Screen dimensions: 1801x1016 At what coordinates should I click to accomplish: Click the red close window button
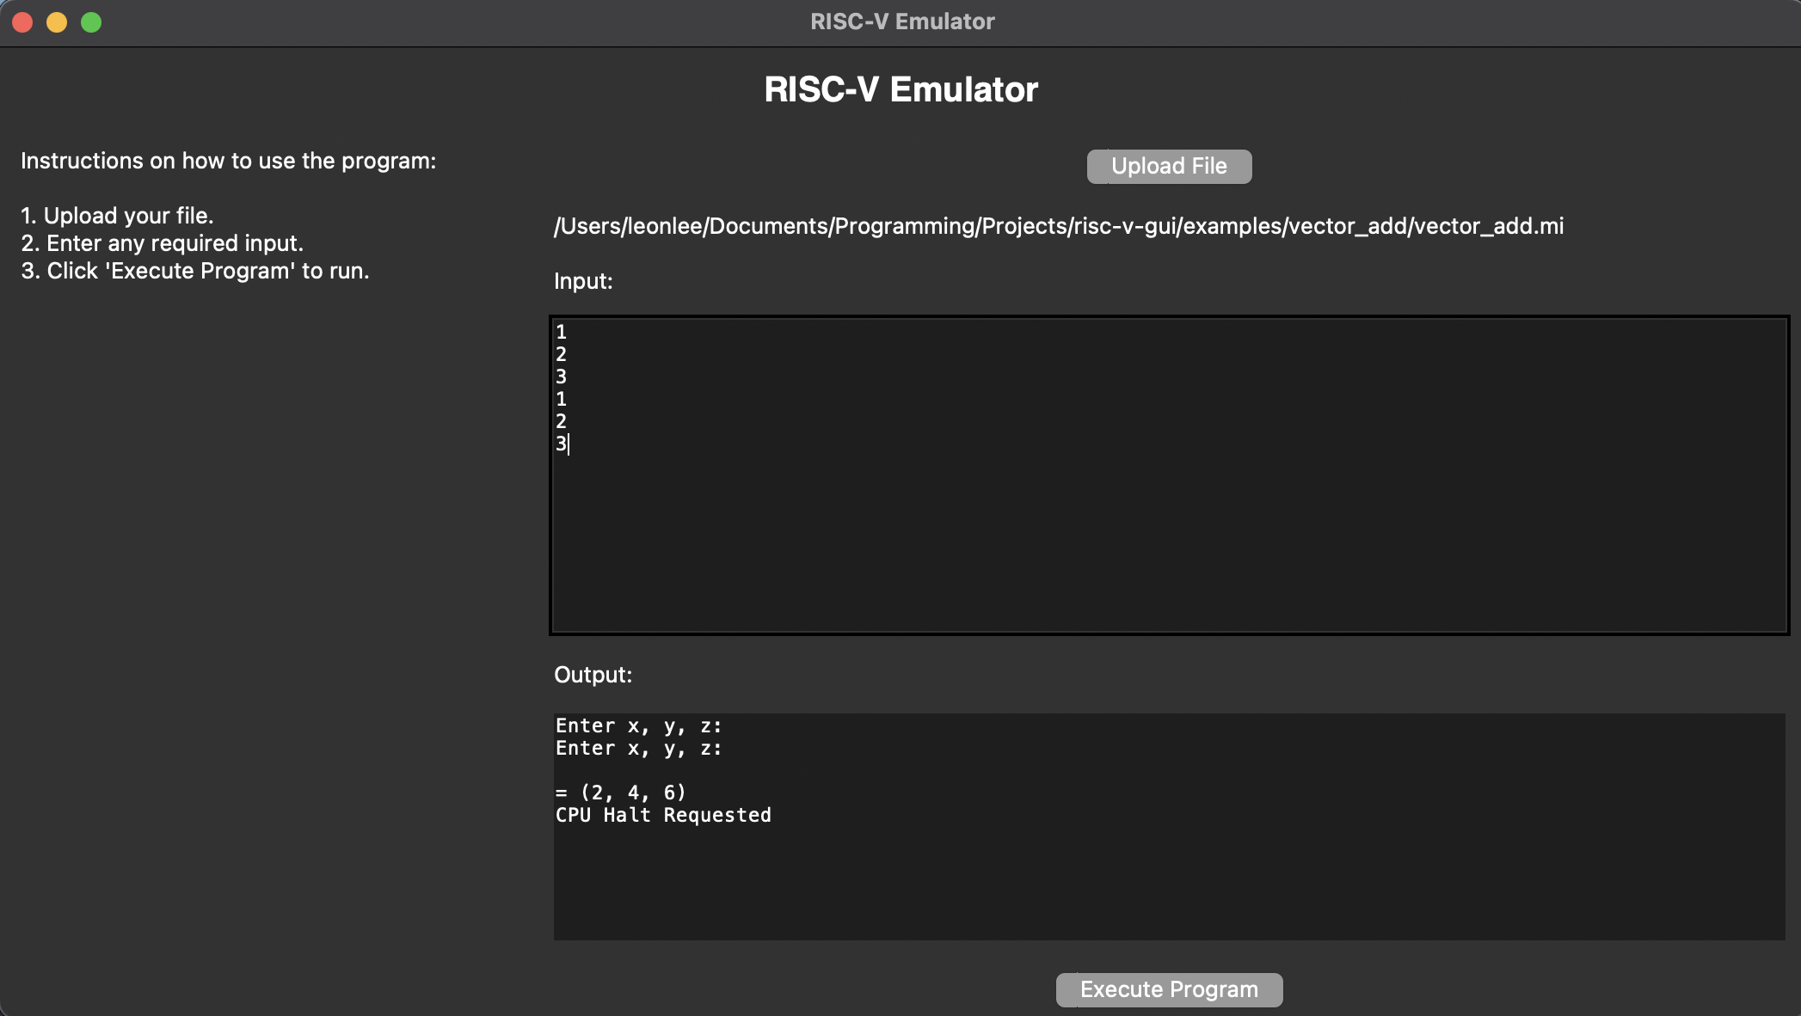(x=23, y=22)
